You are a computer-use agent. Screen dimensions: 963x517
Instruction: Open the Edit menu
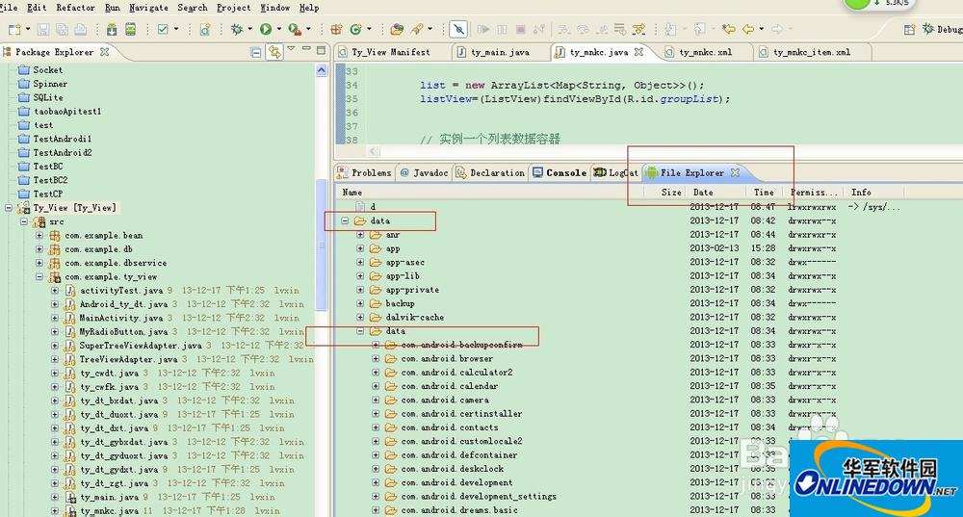tap(37, 8)
